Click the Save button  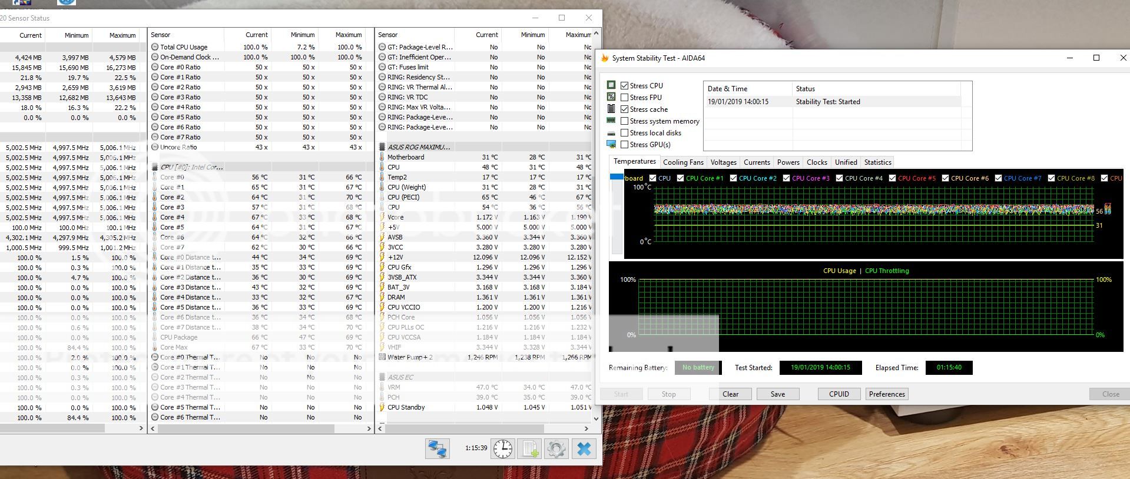click(777, 394)
